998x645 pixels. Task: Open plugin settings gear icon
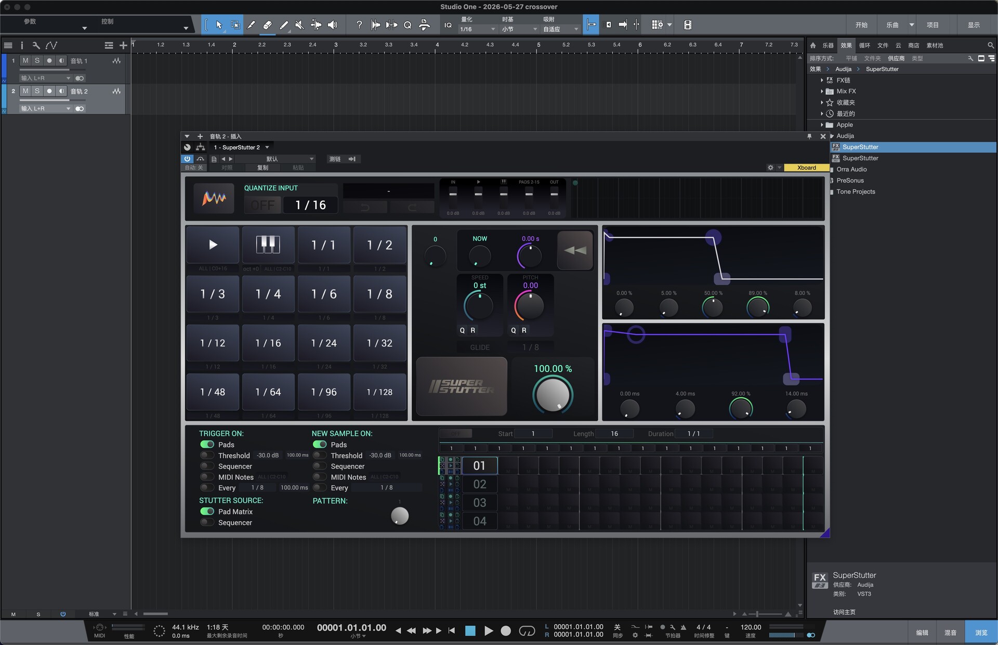(x=770, y=167)
